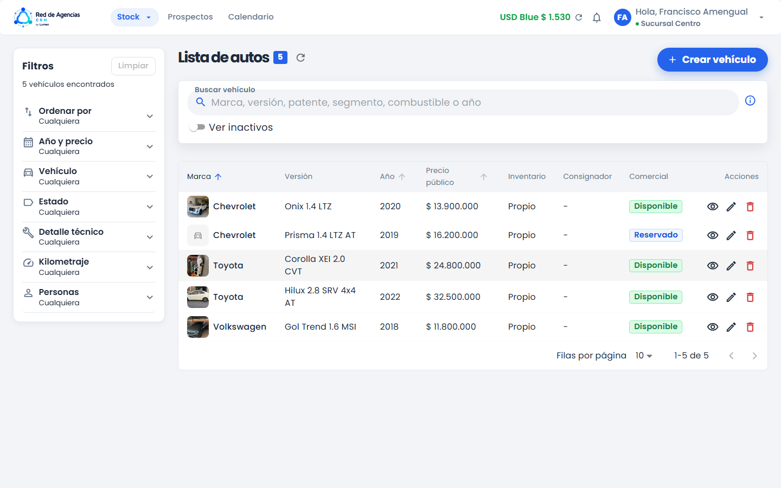View the Volkswagen Gol with eye icon

(x=713, y=327)
